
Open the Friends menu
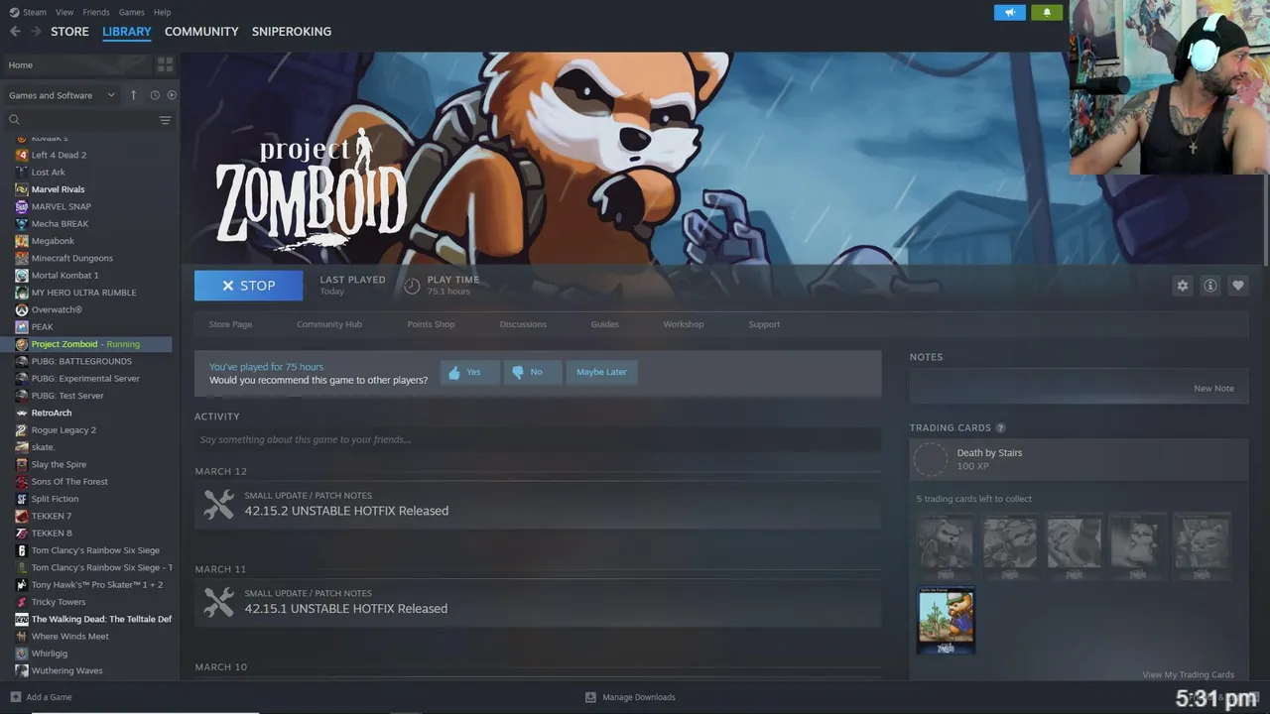tap(96, 12)
